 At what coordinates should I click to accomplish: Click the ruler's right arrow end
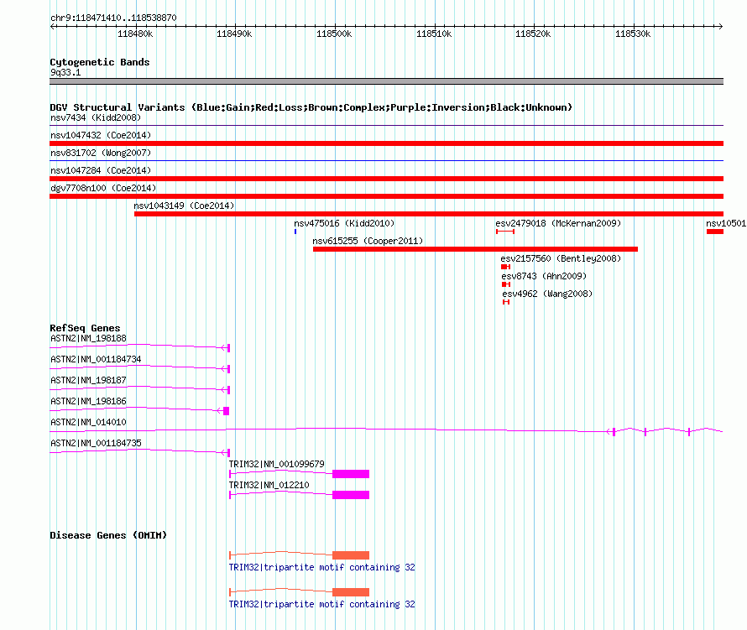[720, 26]
